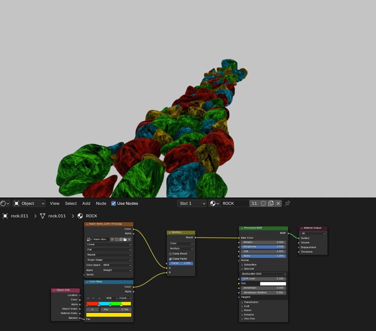Open the Single Image source dropdown
The width and height of the screenshot is (376, 331).
click(109, 260)
